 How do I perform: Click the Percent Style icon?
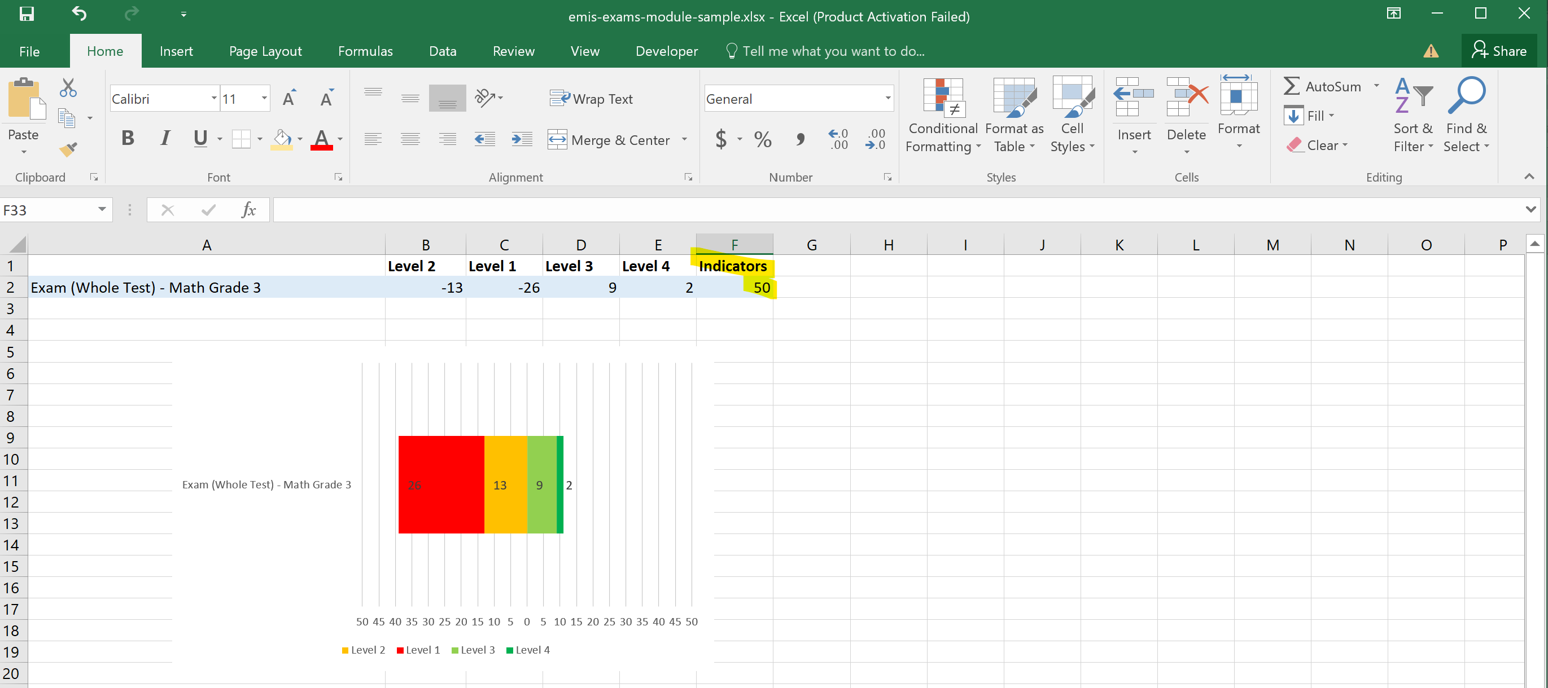(763, 140)
